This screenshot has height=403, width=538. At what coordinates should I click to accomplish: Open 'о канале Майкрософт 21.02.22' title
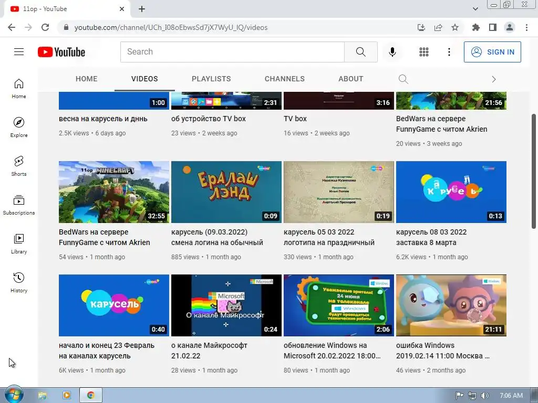click(x=209, y=350)
